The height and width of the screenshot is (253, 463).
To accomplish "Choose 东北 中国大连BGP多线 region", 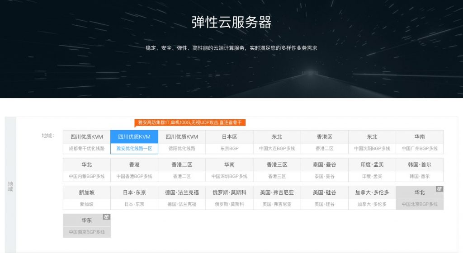I will point(277,142).
